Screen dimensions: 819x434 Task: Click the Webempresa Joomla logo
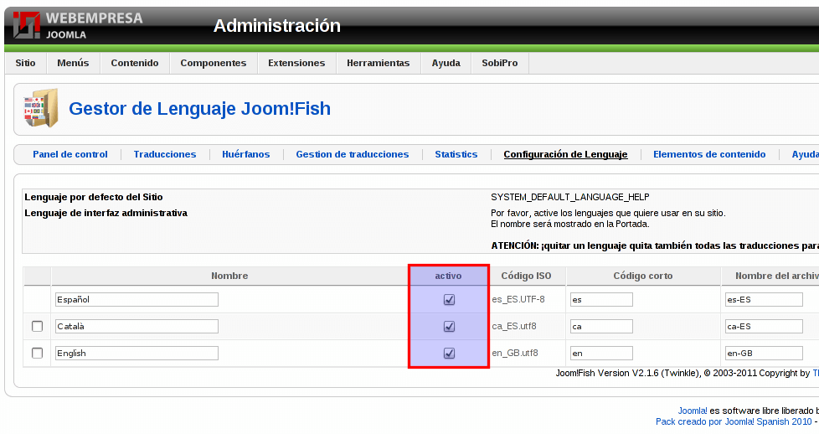(x=78, y=25)
